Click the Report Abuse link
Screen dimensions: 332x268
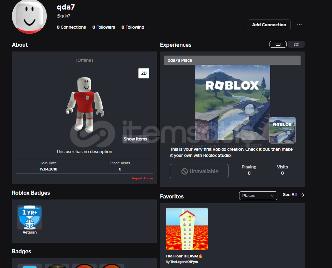point(142,178)
